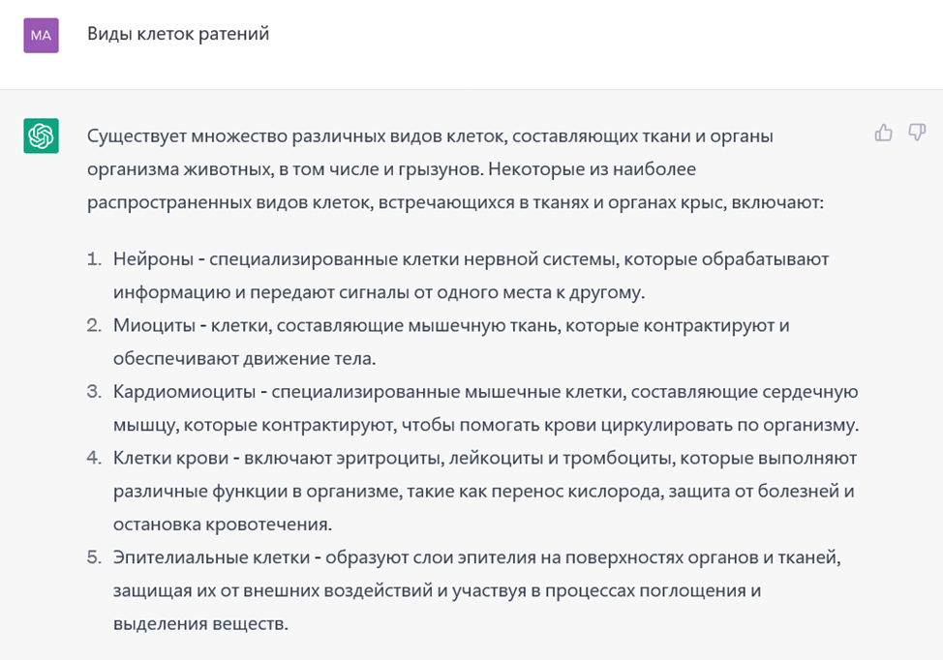The width and height of the screenshot is (943, 660).
Task: Click the response intro paragraph starting 'Существует множество'
Action: click(x=455, y=169)
